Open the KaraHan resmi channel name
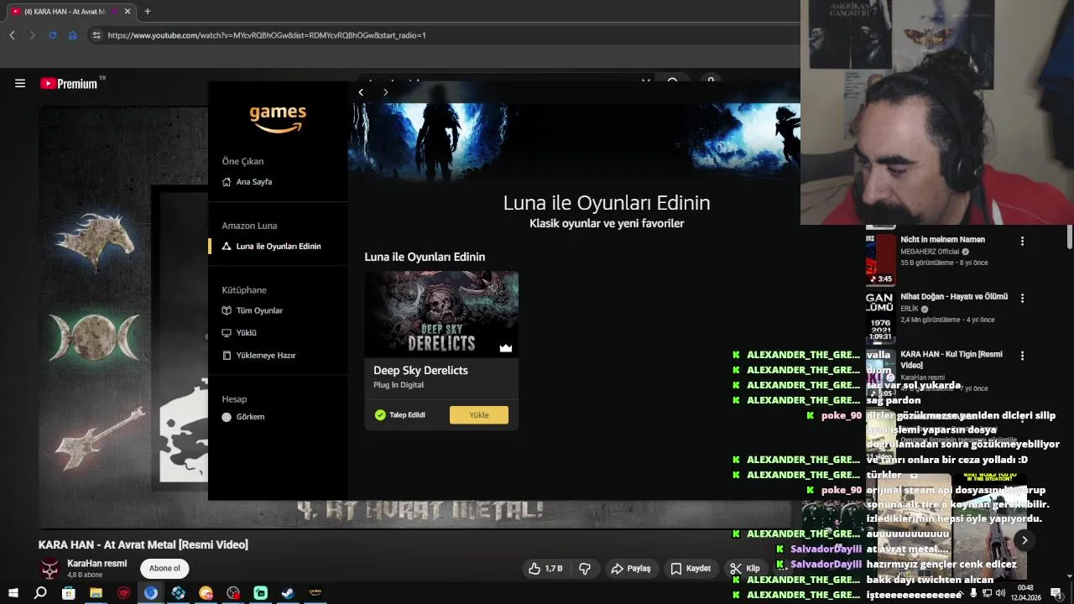The width and height of the screenshot is (1074, 604). coord(96,564)
